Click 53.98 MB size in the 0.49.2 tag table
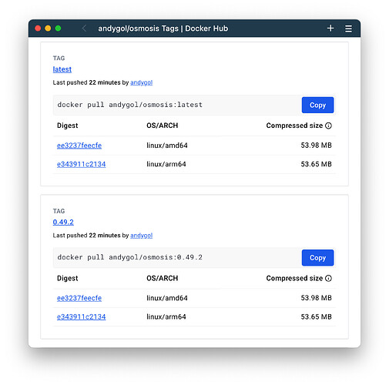 [316, 298]
